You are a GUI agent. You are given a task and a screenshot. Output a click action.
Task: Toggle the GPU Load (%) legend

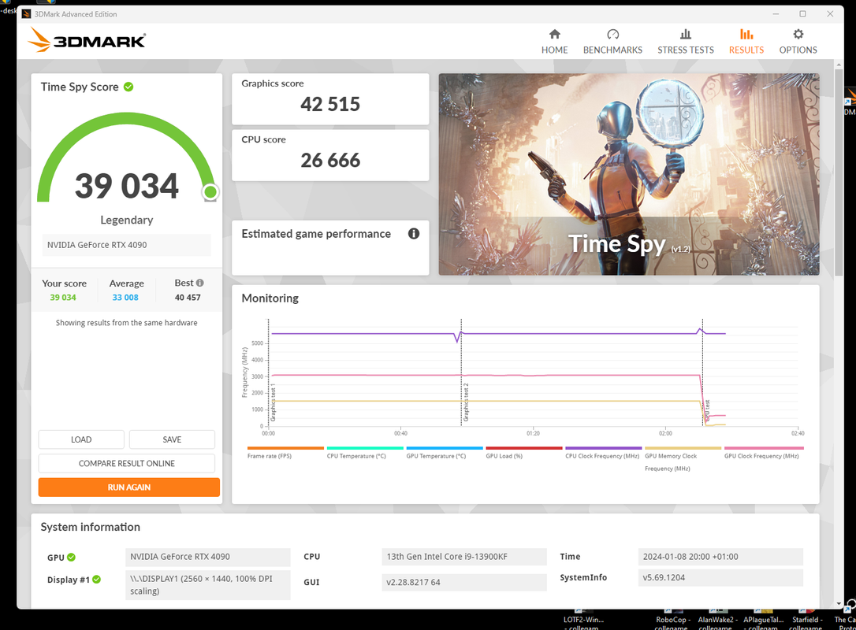click(523, 453)
